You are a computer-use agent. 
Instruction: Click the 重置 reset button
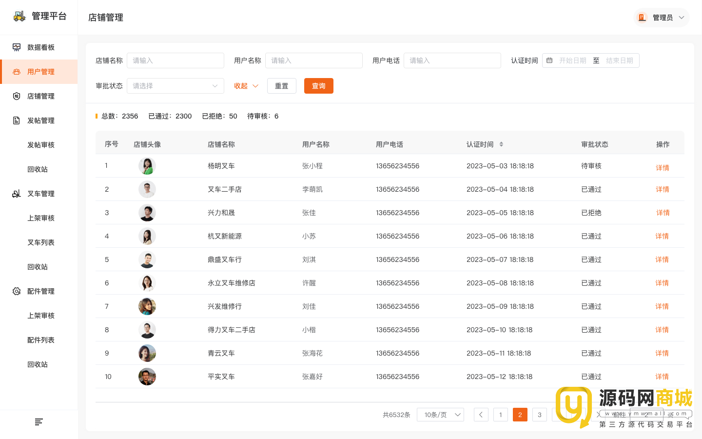(281, 86)
